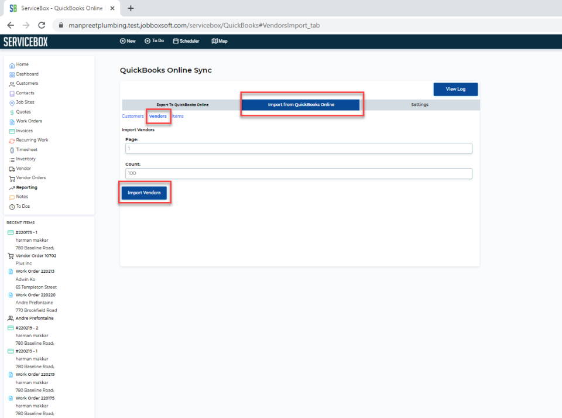Open Inventory link in sidebar
This screenshot has height=418, width=562.
point(26,159)
